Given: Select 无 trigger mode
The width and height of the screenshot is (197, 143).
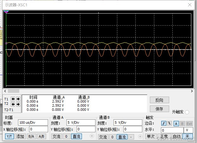Looking at the screenshot, I should (x=188, y=136).
